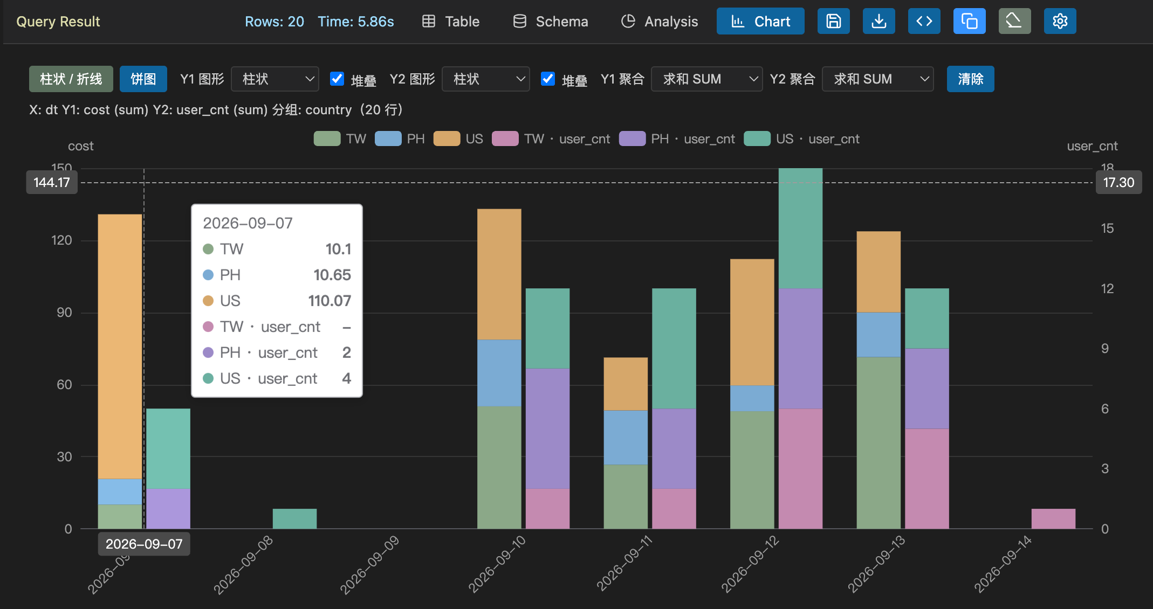Open the Y1 图形 dropdown
Screen dimensions: 1153x609
tap(275, 79)
